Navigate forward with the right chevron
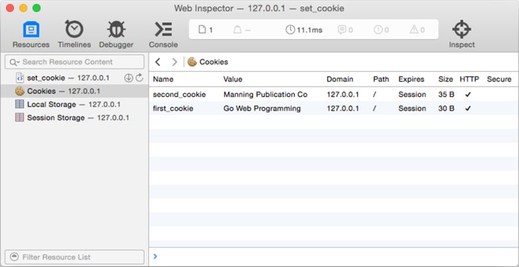The height and width of the screenshot is (267, 519). tap(175, 62)
